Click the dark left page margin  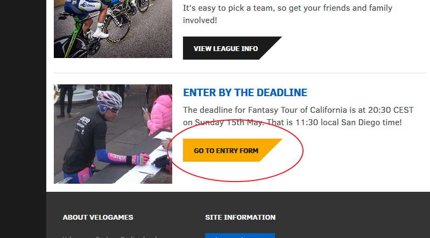tap(23, 107)
